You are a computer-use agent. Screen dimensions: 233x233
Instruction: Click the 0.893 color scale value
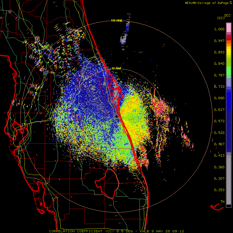[x=219, y=52]
